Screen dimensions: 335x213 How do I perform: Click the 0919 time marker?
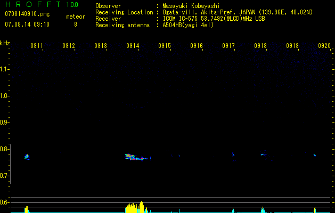coord(292,46)
